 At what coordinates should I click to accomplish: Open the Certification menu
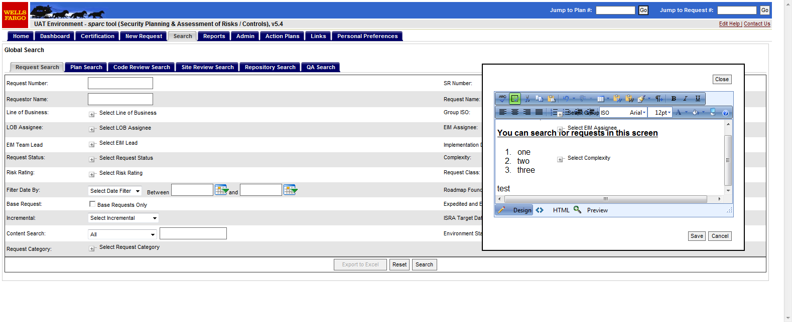tap(97, 36)
